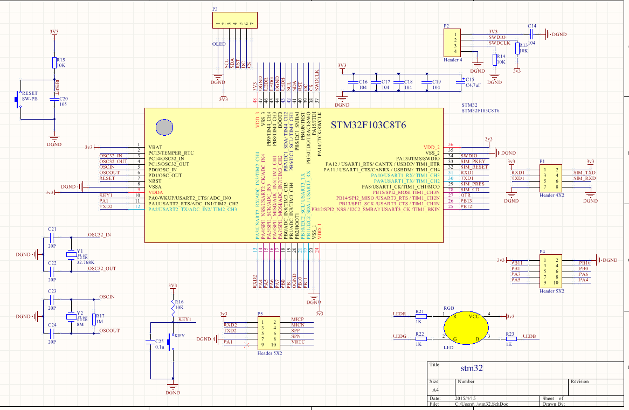629x410 pixels.
Task: Click the STM32F103C8T6 chip title text
Action: point(368,125)
